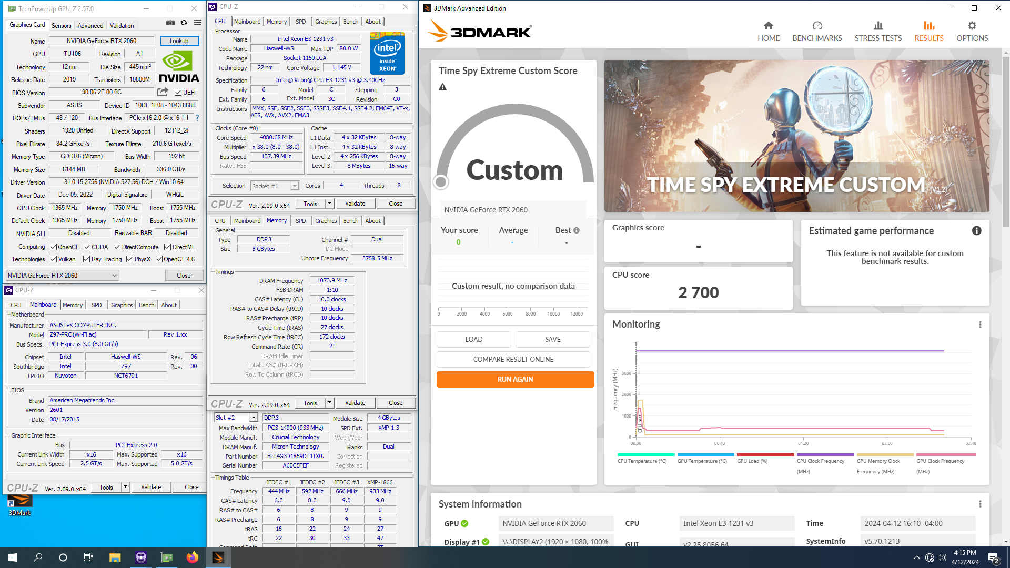Open the GPU-Z hamburger menu
Screen dimensions: 1010x568
[x=197, y=23]
